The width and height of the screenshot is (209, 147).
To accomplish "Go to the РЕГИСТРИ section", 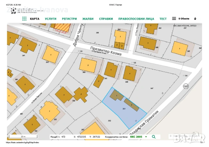I will [69, 19].
